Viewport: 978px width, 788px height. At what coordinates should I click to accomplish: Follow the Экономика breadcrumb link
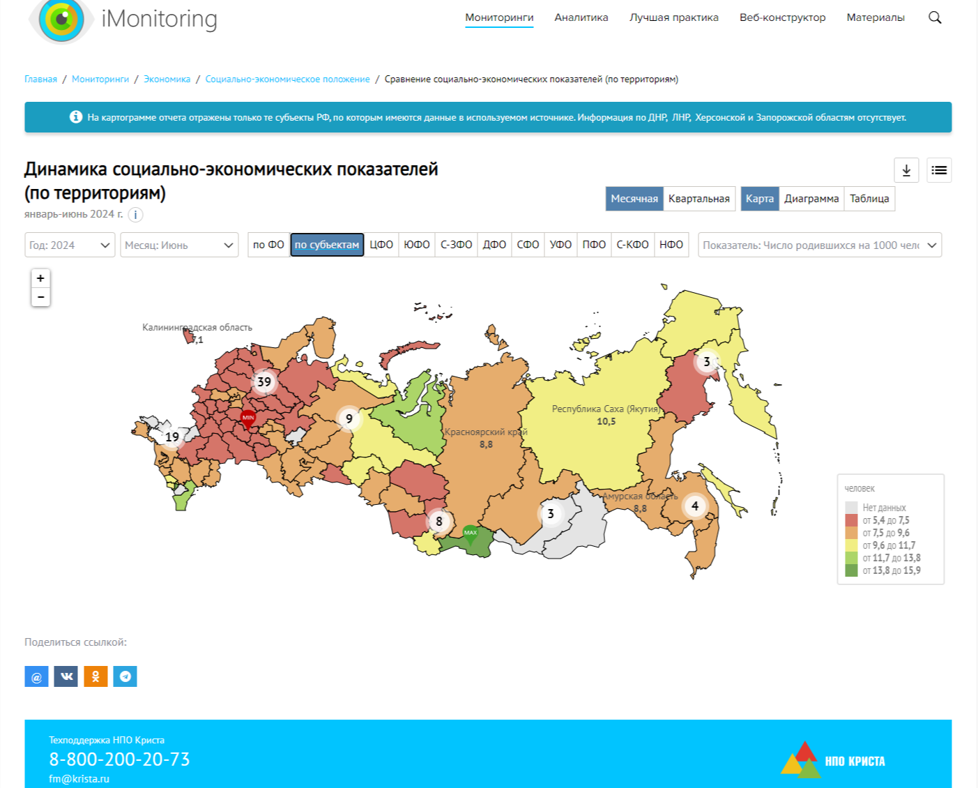coord(167,79)
